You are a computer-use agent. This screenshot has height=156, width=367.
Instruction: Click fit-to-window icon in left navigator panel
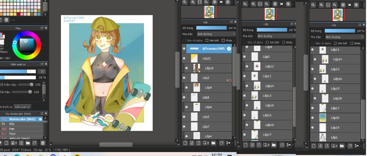coord(200,2)
